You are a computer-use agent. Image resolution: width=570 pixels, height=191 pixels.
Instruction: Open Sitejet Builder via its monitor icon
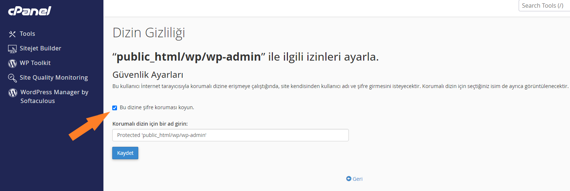coord(12,49)
